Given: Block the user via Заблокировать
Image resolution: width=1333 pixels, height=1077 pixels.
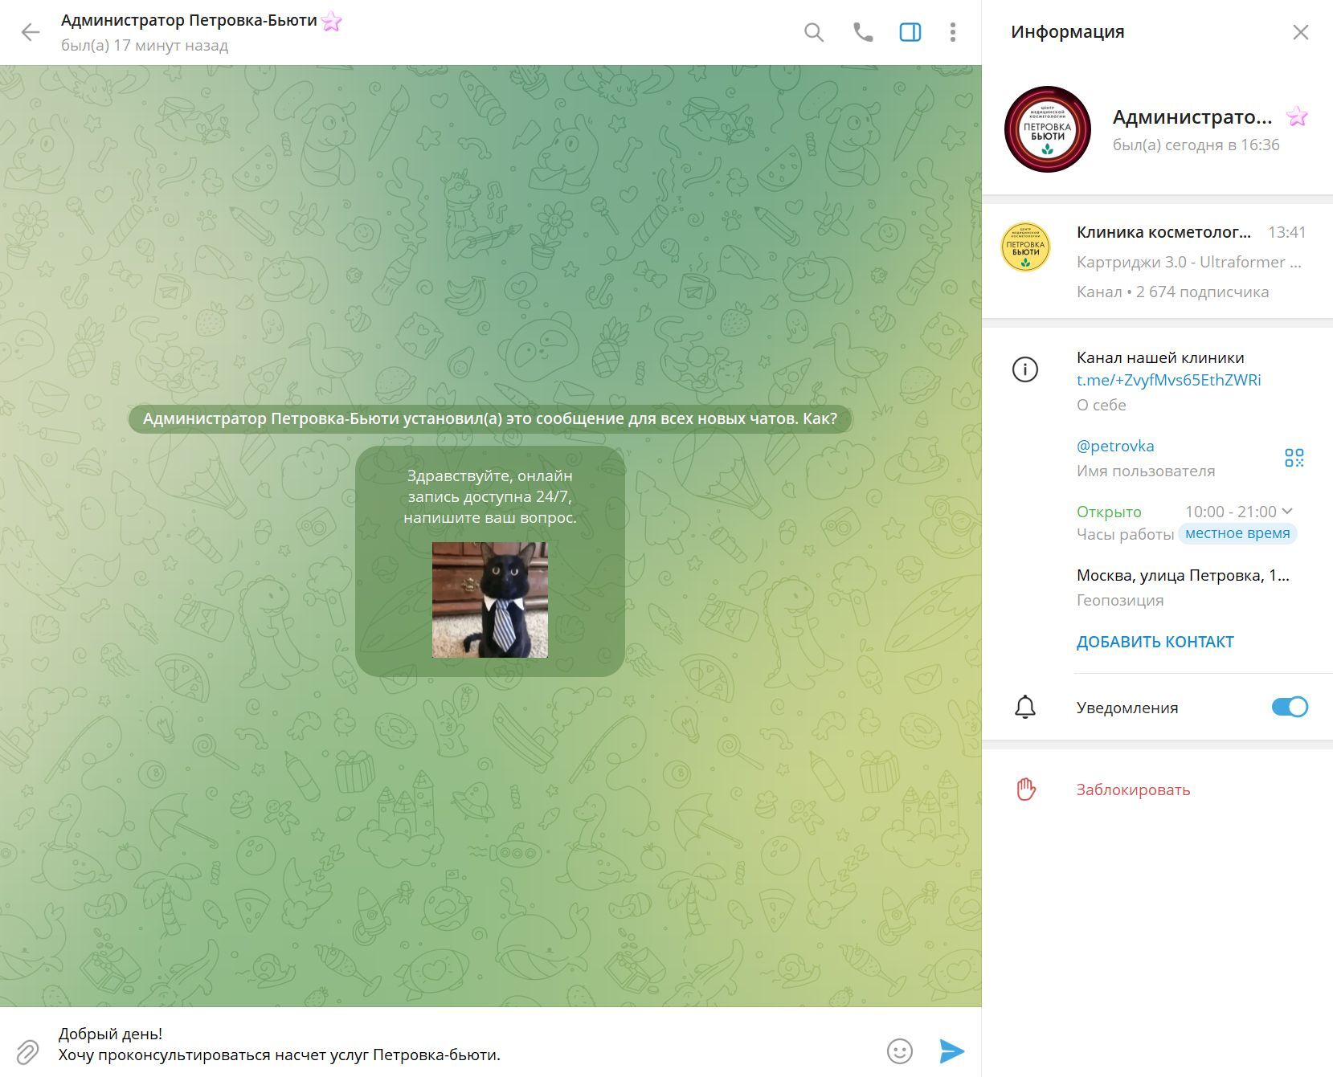Looking at the screenshot, I should [x=1133, y=789].
